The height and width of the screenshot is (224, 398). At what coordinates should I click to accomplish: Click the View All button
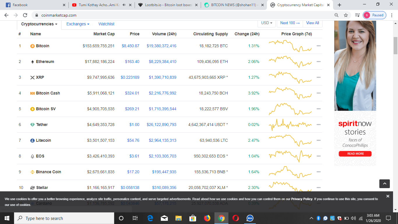(313, 23)
